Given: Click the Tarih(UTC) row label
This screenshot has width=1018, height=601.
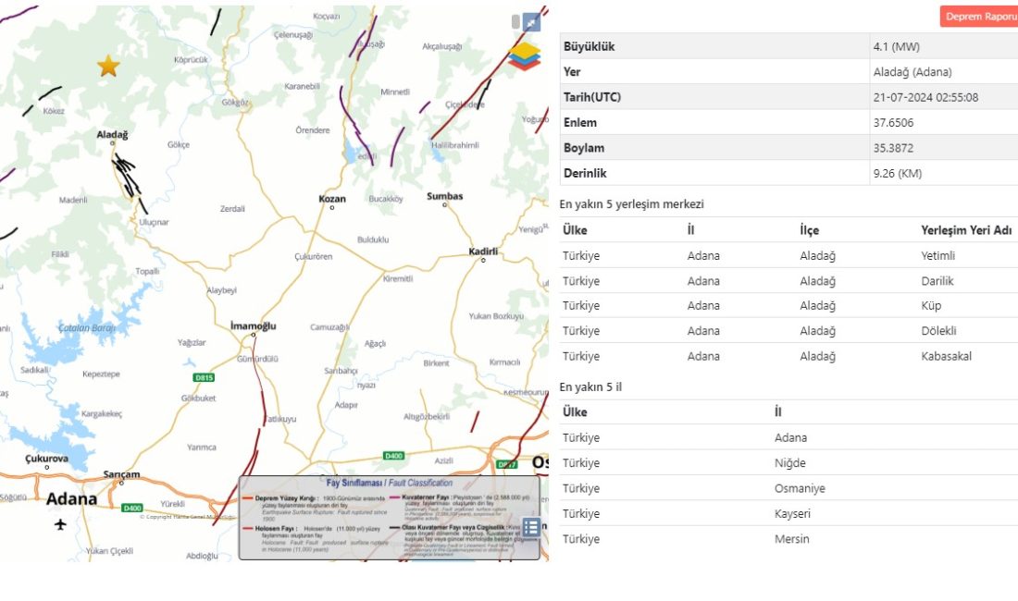Looking at the screenshot, I should pos(592,97).
